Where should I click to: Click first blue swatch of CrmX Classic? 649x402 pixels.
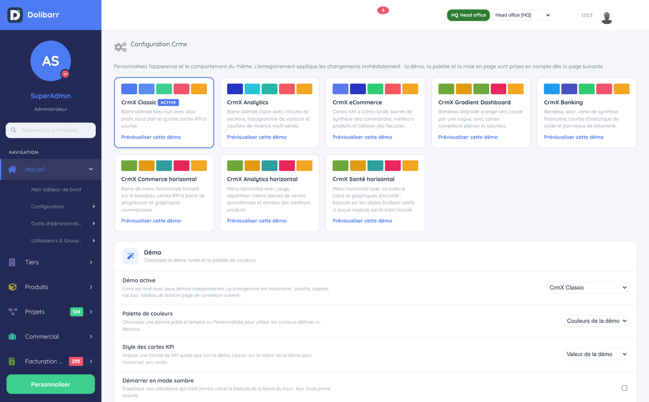pyautogui.click(x=129, y=89)
